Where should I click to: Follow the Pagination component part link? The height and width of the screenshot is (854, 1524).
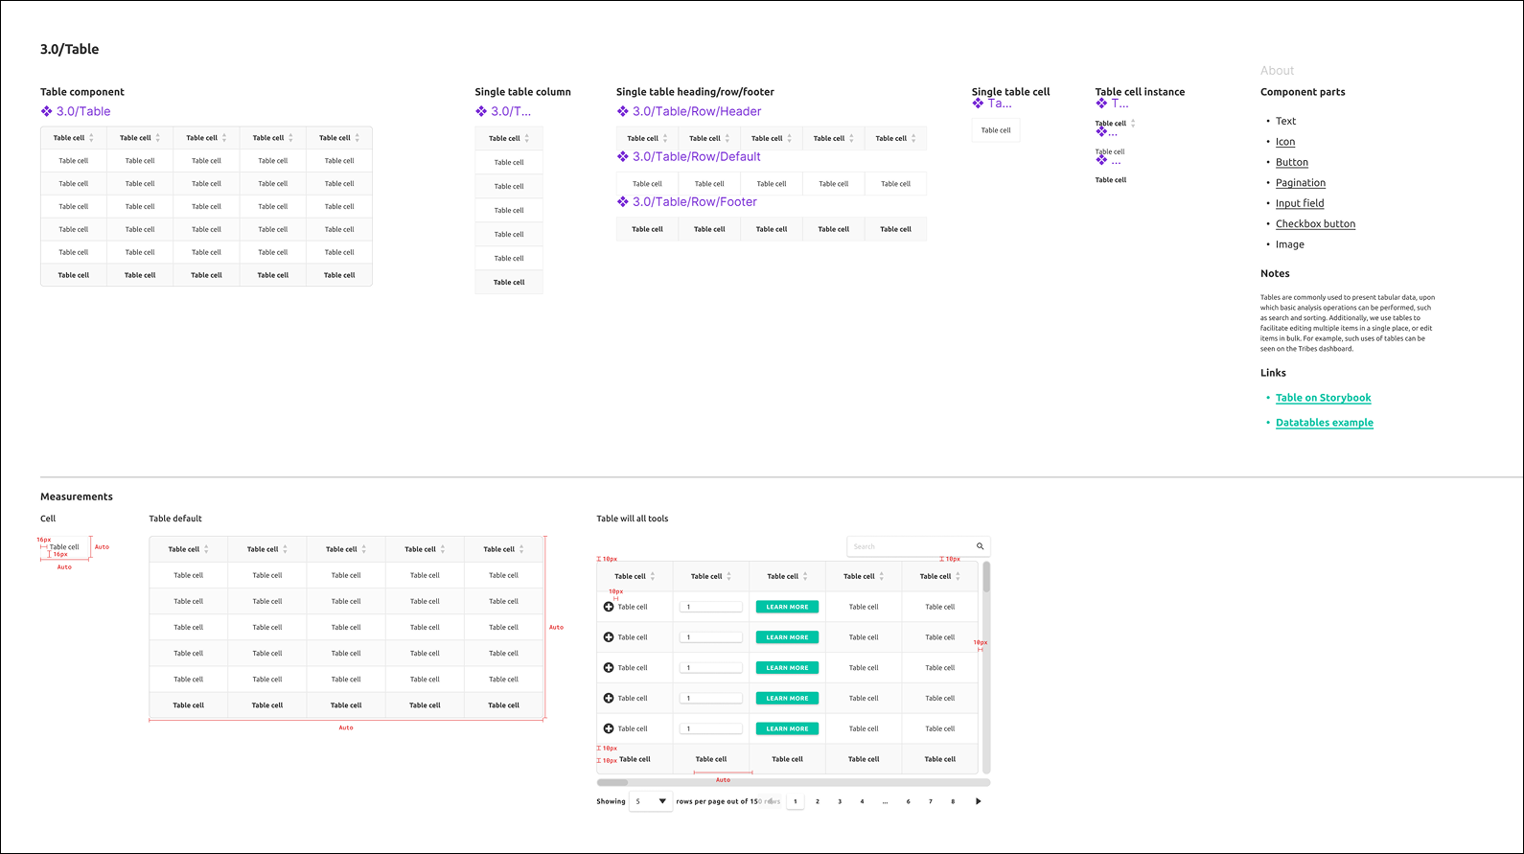point(1300,183)
